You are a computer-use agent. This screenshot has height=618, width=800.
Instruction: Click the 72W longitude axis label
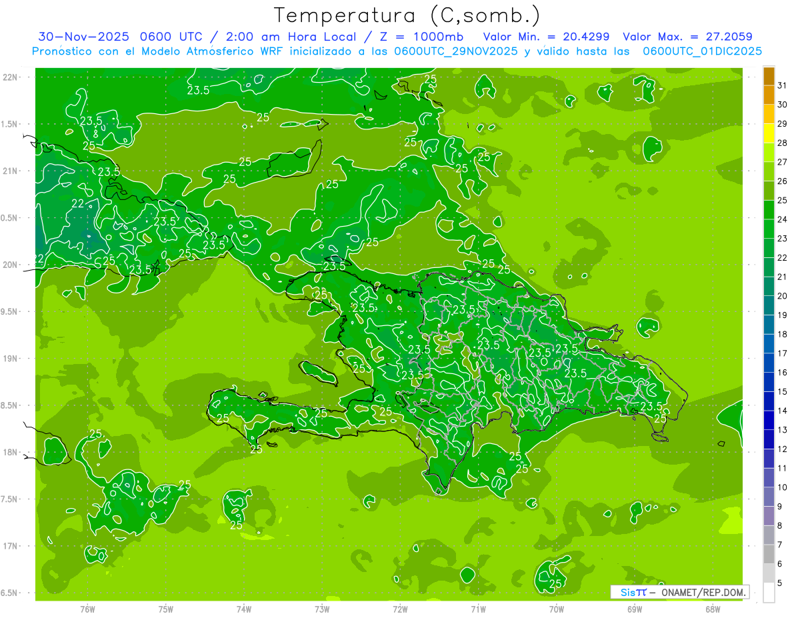point(400,609)
